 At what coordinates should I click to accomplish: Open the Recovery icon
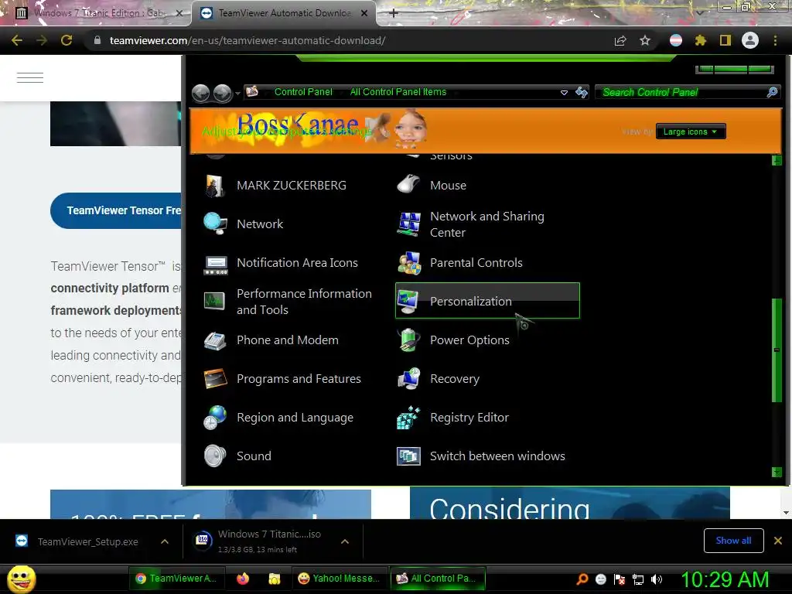coord(408,379)
